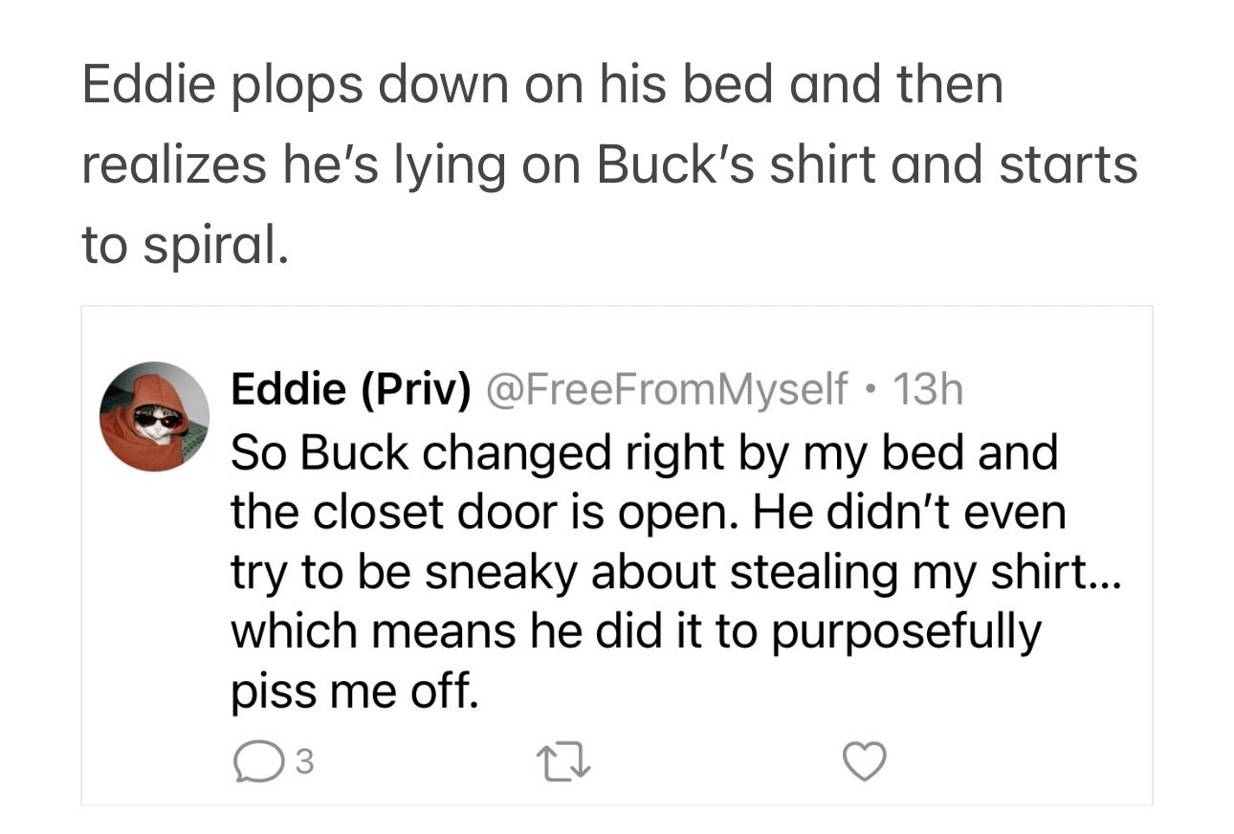1234x834 pixels.
Task: Click the @FreeFromMyself handle
Action: [668, 389]
